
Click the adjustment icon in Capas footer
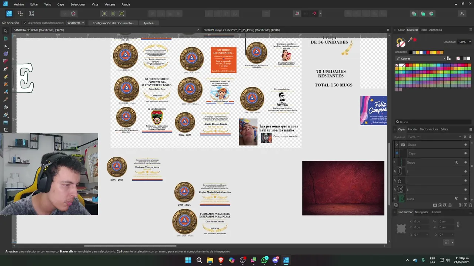[x=440, y=205]
